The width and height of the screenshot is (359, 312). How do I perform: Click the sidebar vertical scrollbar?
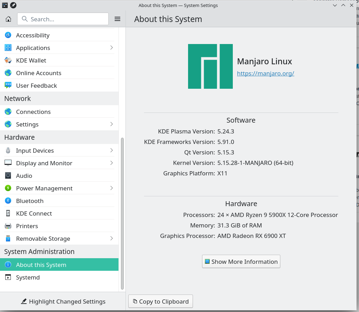click(122, 213)
